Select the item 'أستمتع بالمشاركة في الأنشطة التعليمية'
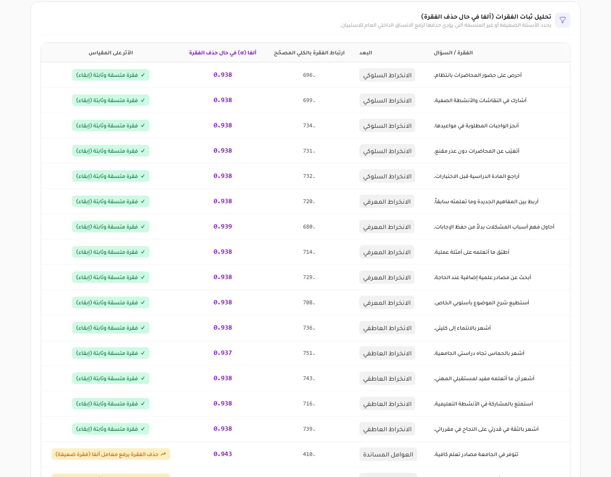611x477 pixels. tap(483, 404)
